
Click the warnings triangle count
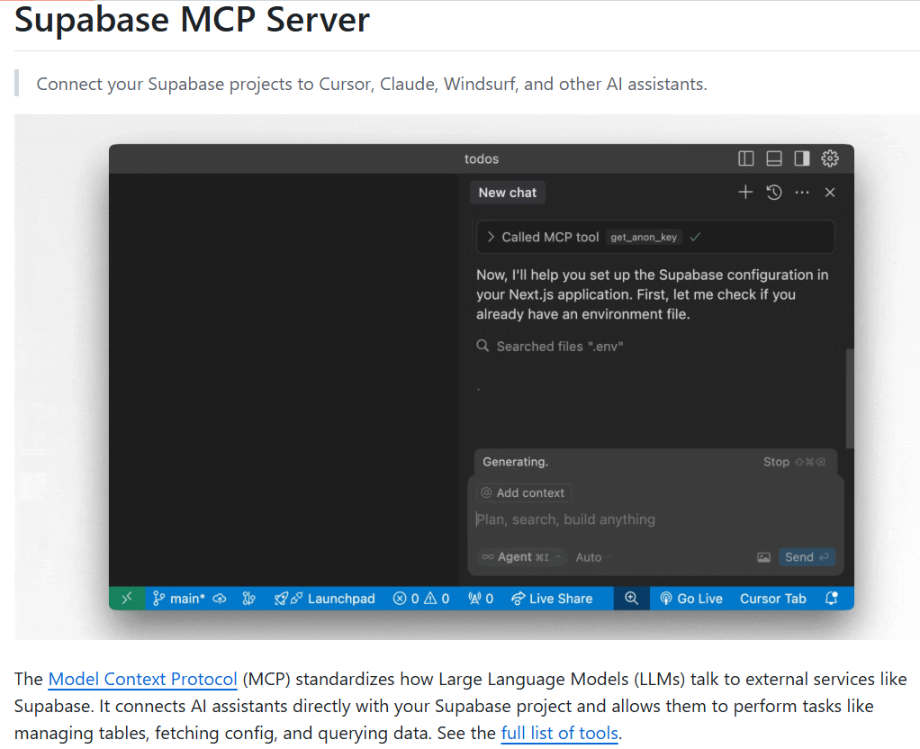coord(437,598)
